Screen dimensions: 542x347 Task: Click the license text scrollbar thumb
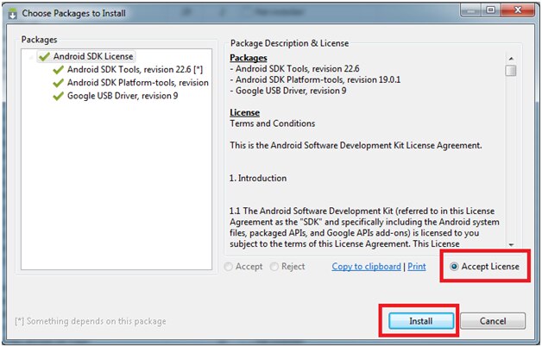[511, 70]
